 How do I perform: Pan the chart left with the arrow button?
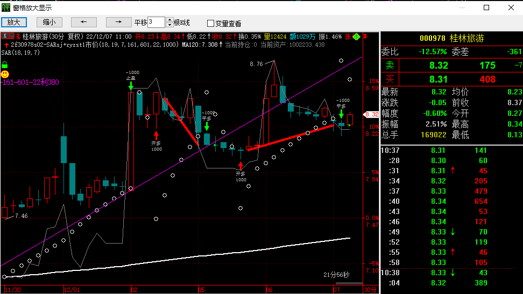click(x=83, y=22)
